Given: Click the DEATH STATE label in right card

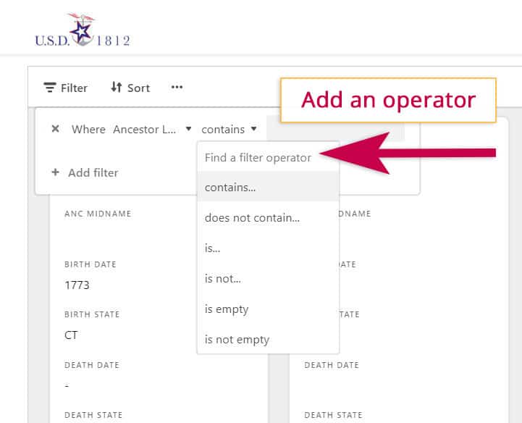Looking at the screenshot, I should [x=333, y=415].
